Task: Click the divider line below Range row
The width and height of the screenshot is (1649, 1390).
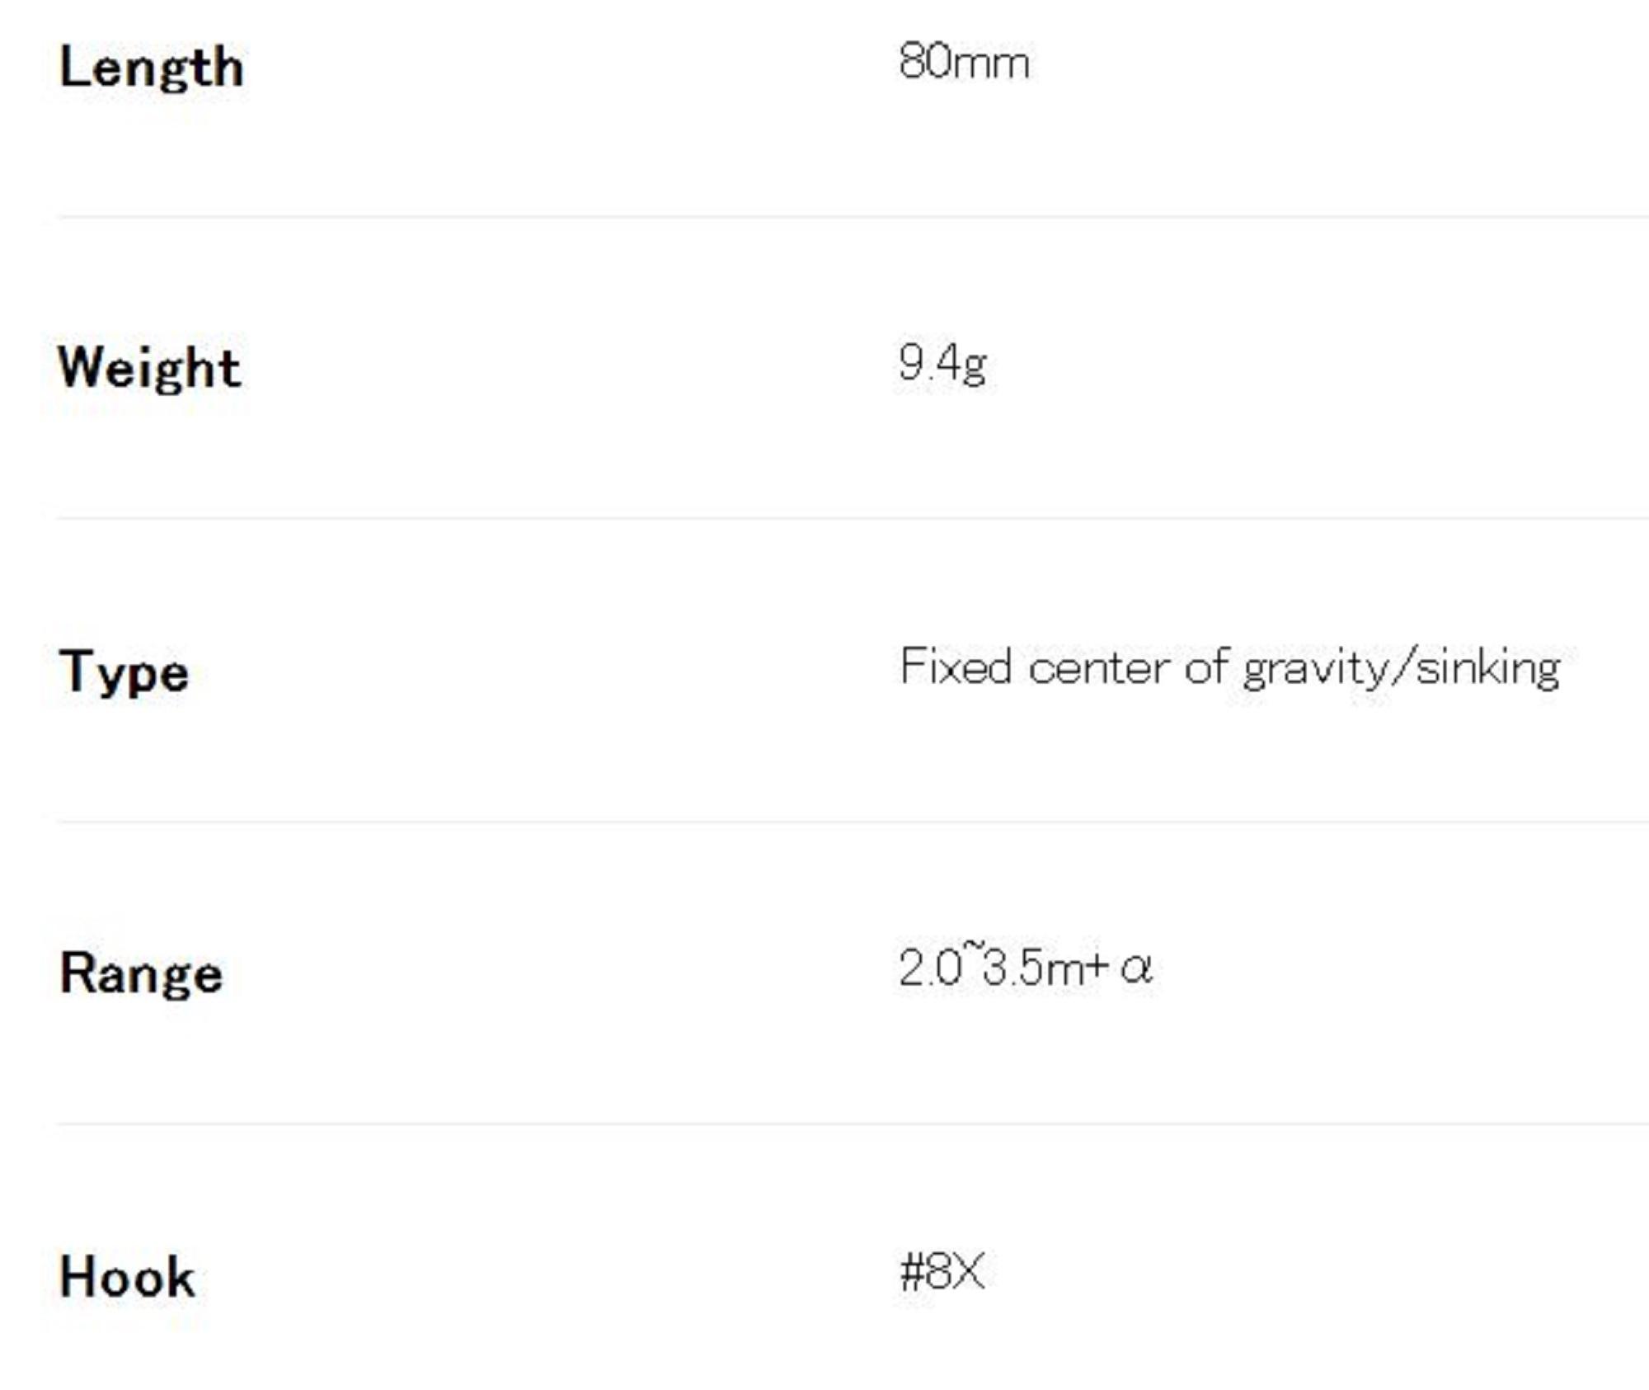Action: (824, 1124)
